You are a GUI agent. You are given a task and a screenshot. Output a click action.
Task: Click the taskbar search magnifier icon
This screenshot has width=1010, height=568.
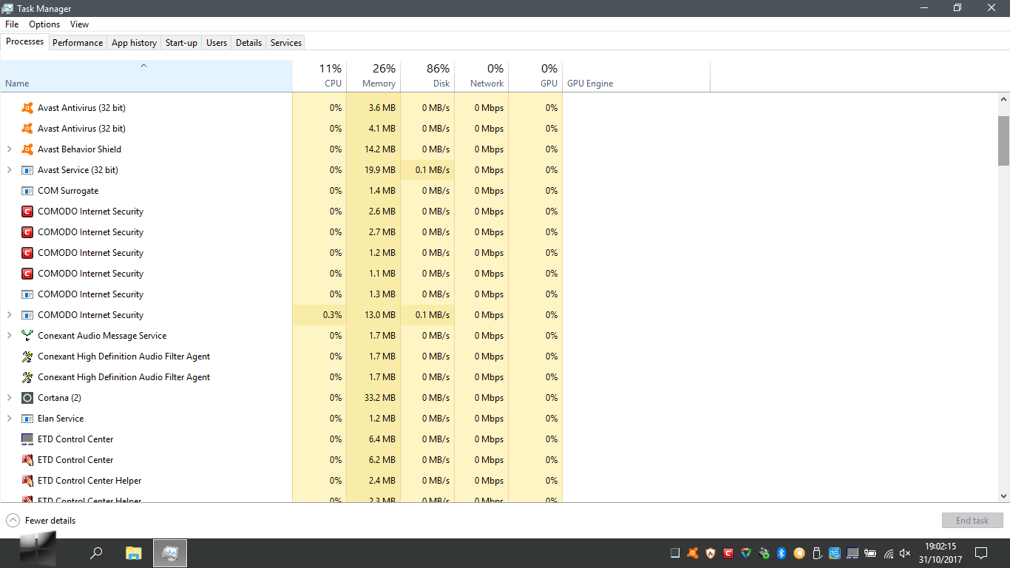click(96, 552)
